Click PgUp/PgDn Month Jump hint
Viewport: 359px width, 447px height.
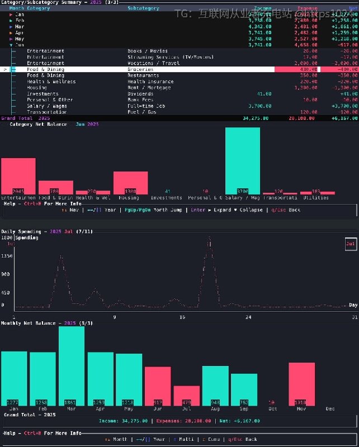coord(153,210)
